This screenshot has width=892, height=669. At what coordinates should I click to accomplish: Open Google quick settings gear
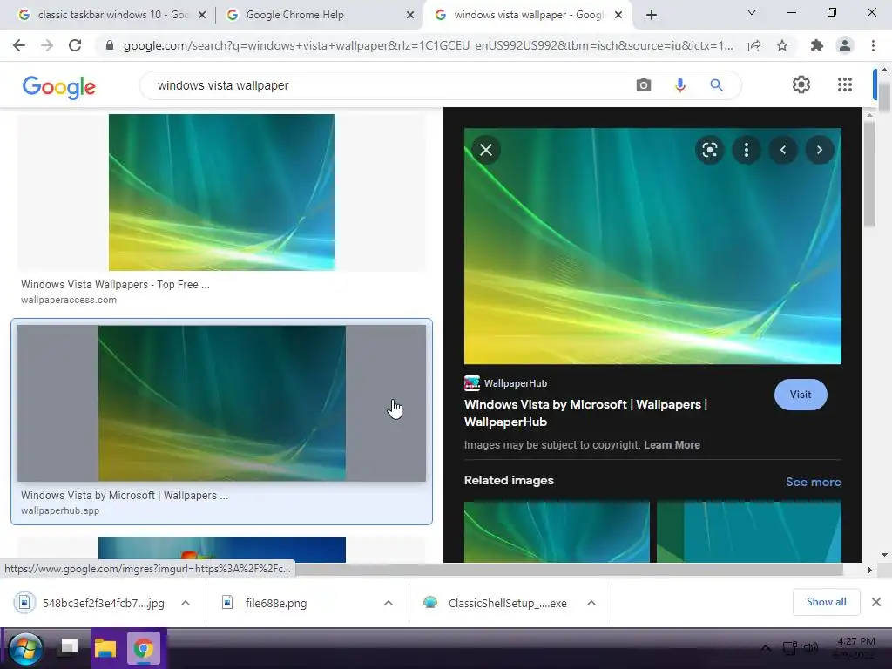[801, 84]
